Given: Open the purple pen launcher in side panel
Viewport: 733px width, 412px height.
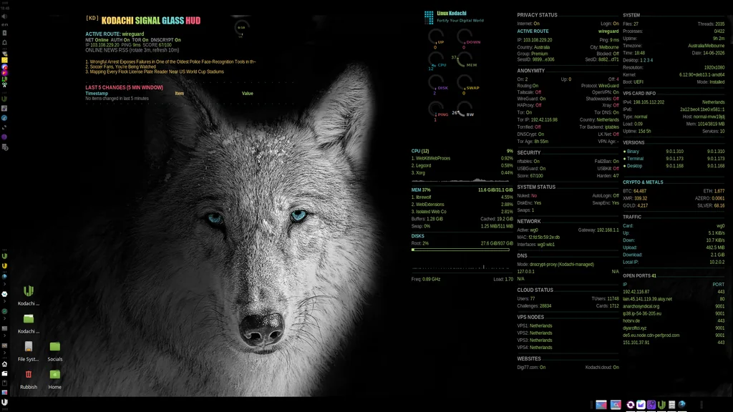Looking at the screenshot, I should pos(5,108).
